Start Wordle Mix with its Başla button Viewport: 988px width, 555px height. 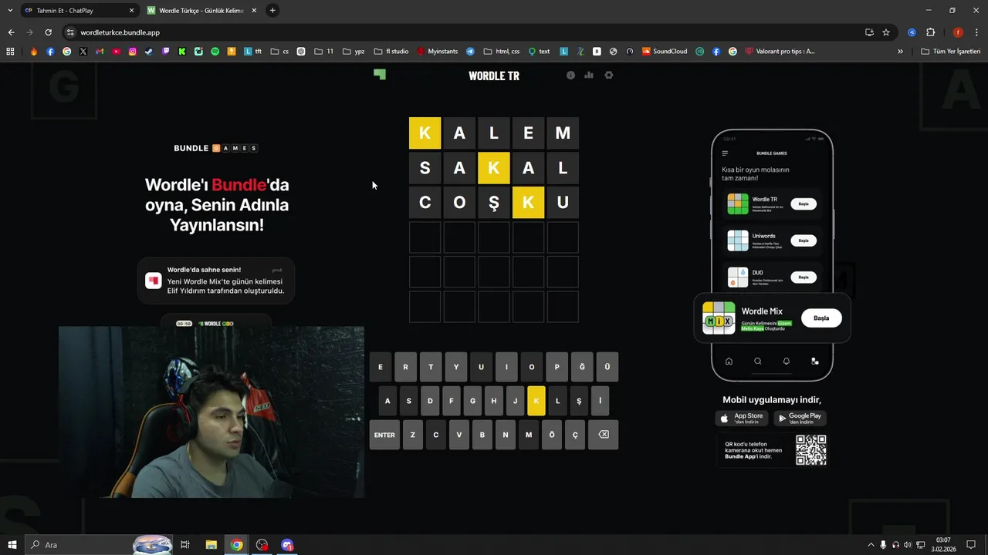[821, 318]
